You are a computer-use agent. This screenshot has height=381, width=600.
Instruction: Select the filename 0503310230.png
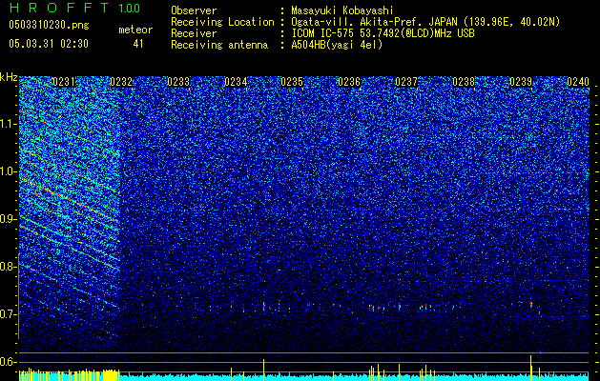[49, 25]
